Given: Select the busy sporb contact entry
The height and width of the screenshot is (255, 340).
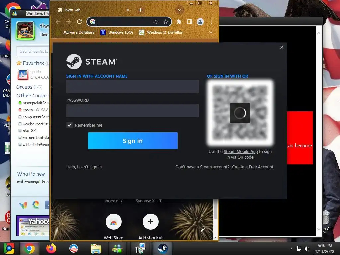Looking at the screenshot, I should [34, 110].
